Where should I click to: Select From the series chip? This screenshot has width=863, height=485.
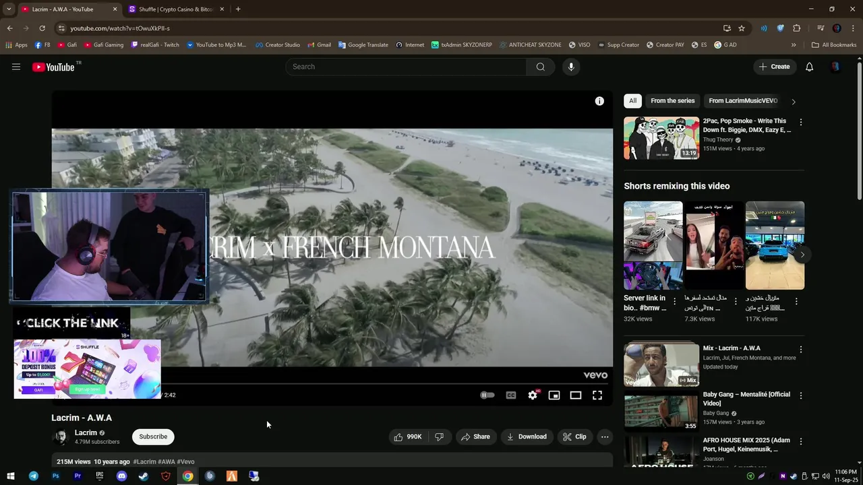[x=672, y=101]
